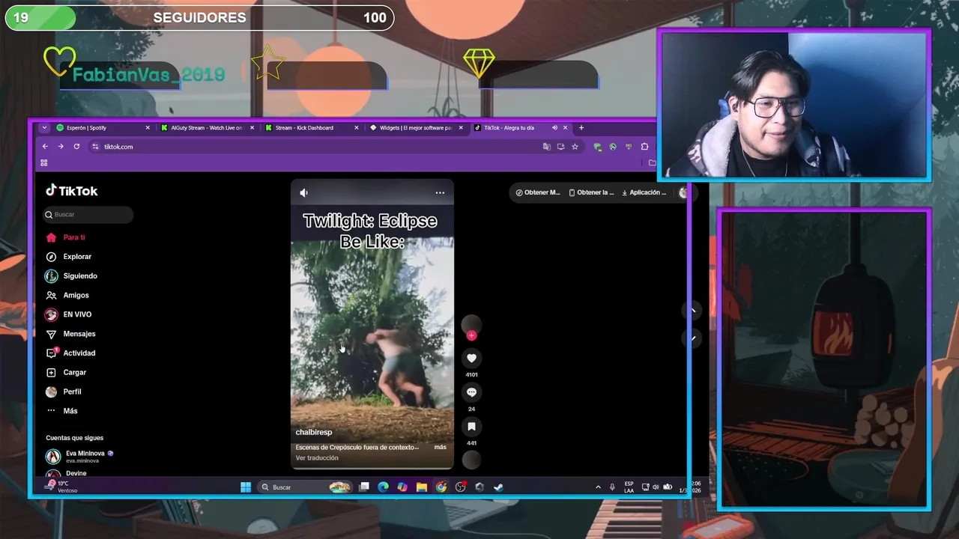
Task: Open the weather widget showing 10°C
Action: pyautogui.click(x=60, y=487)
